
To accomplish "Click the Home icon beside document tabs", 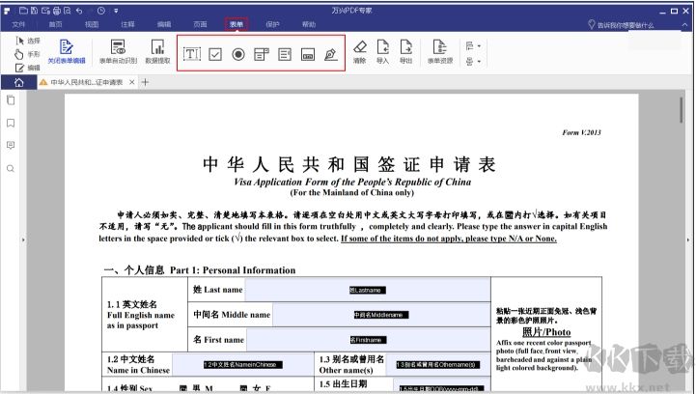I will 18,82.
